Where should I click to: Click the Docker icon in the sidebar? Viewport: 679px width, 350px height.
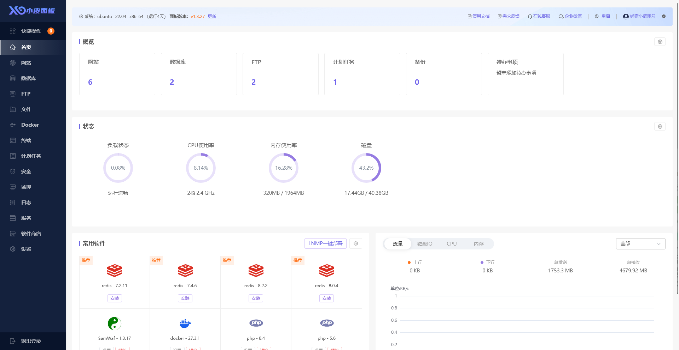tap(13, 125)
